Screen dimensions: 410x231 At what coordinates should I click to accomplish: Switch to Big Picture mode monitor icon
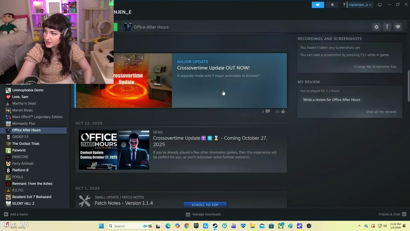click(x=380, y=5)
